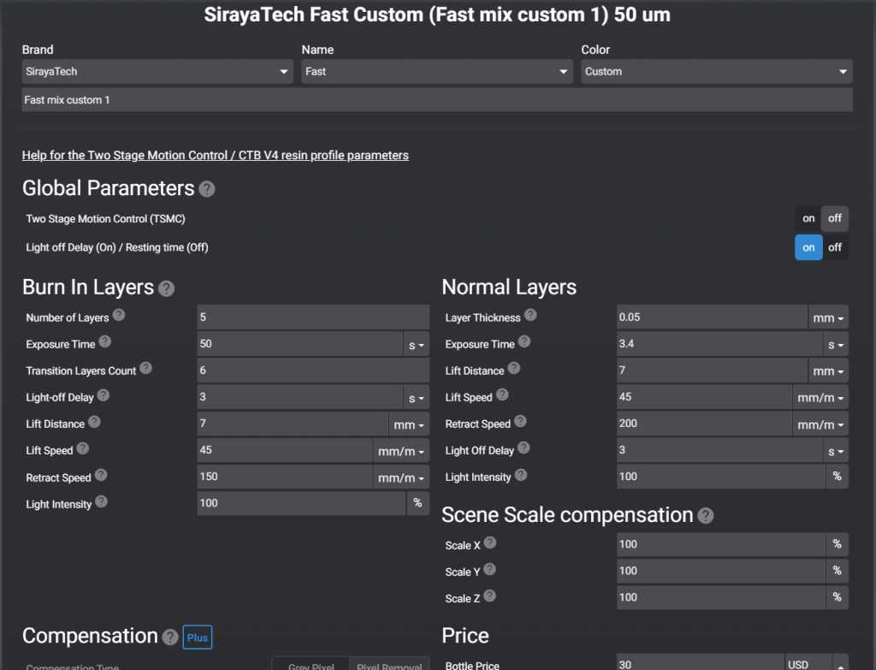
Task: Edit the 'Fast mix custom 1' profile name field
Action: point(437,99)
